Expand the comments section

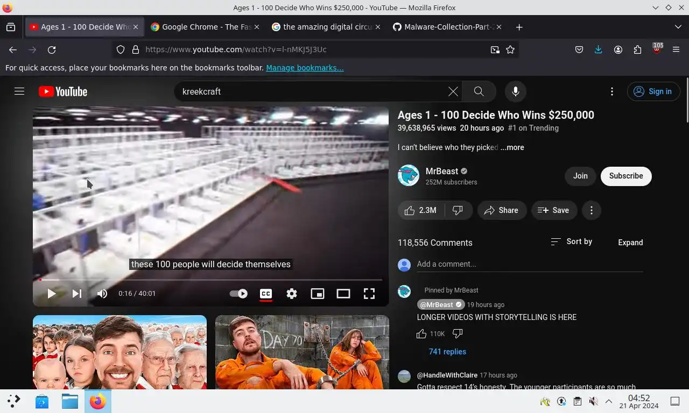(630, 243)
